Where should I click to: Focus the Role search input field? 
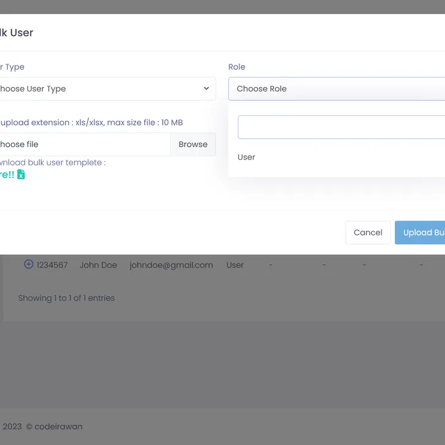pyautogui.click(x=341, y=127)
